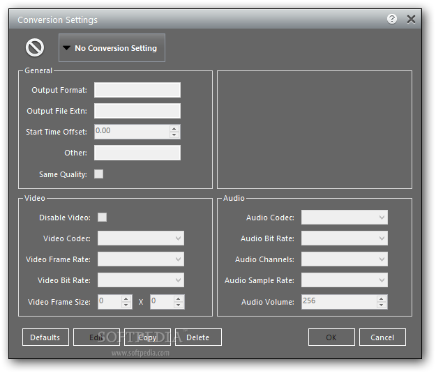Expand the Video Frame Rate dropdown
The width and height of the screenshot is (436, 373).
[141, 259]
